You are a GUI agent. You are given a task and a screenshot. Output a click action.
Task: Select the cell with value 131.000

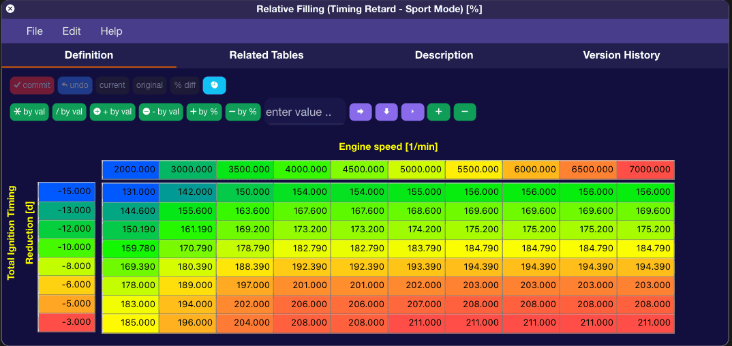click(131, 192)
